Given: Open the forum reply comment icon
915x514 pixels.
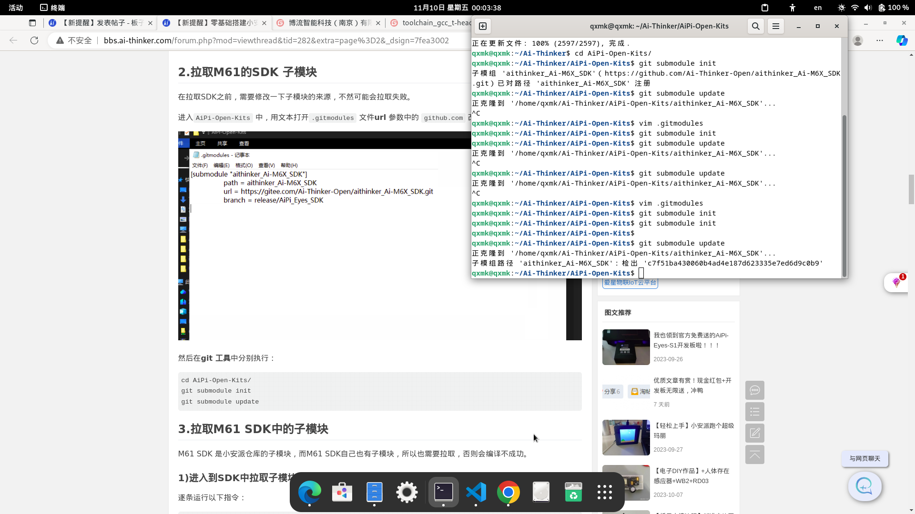Looking at the screenshot, I should point(755,390).
